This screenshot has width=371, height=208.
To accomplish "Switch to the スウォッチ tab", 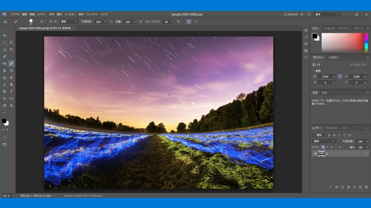I will click(x=329, y=29).
